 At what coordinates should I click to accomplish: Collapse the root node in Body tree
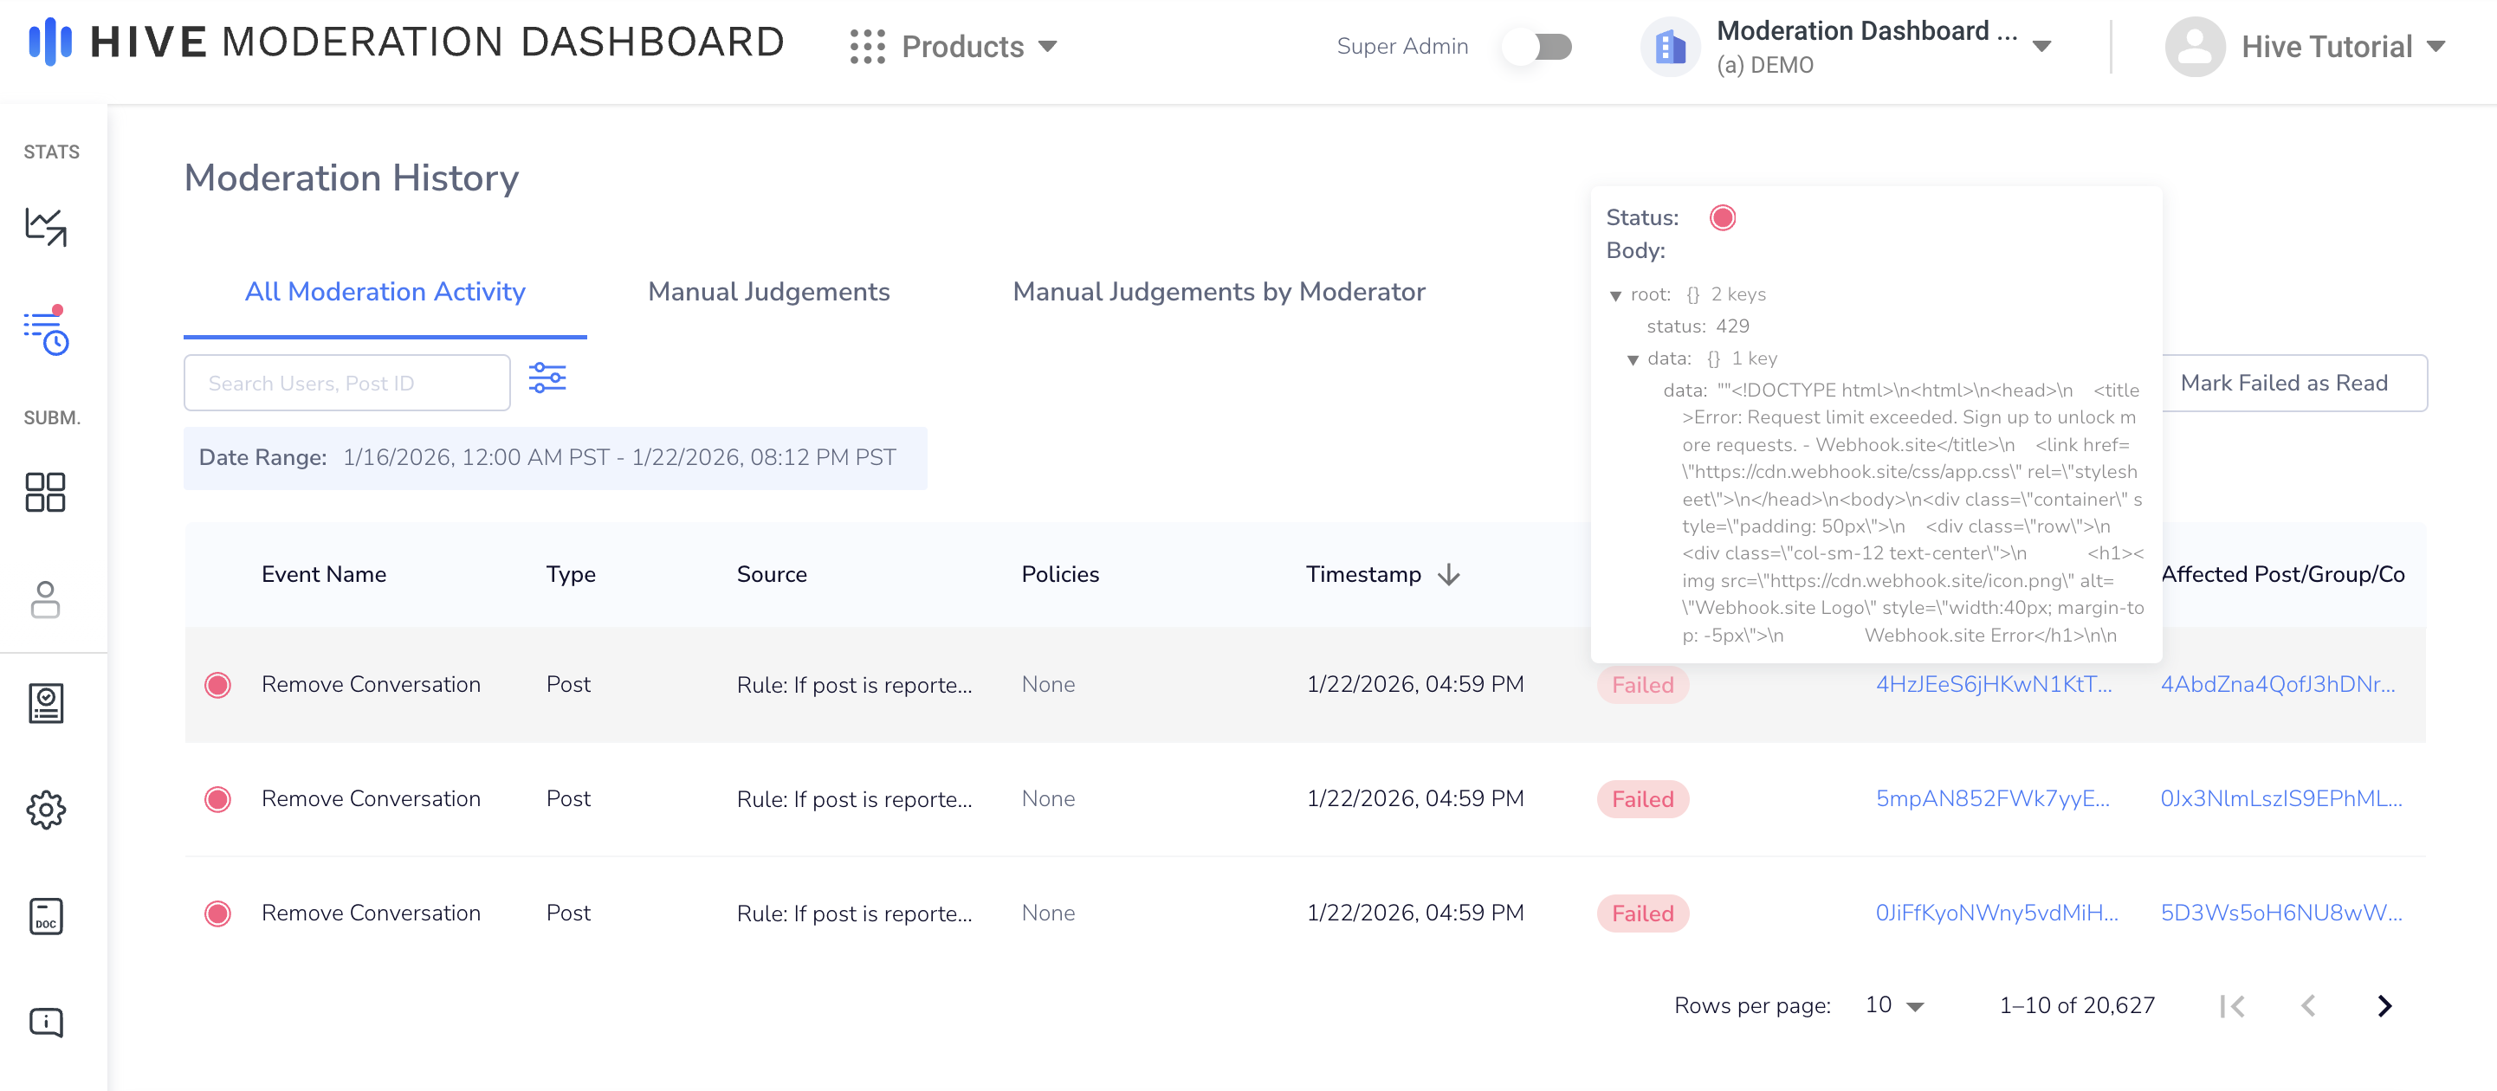coord(1615,295)
